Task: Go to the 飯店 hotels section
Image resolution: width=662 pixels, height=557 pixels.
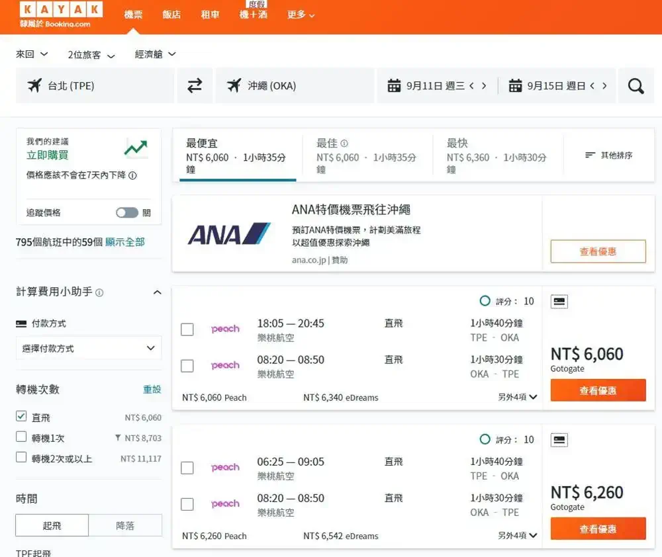Action: (171, 15)
